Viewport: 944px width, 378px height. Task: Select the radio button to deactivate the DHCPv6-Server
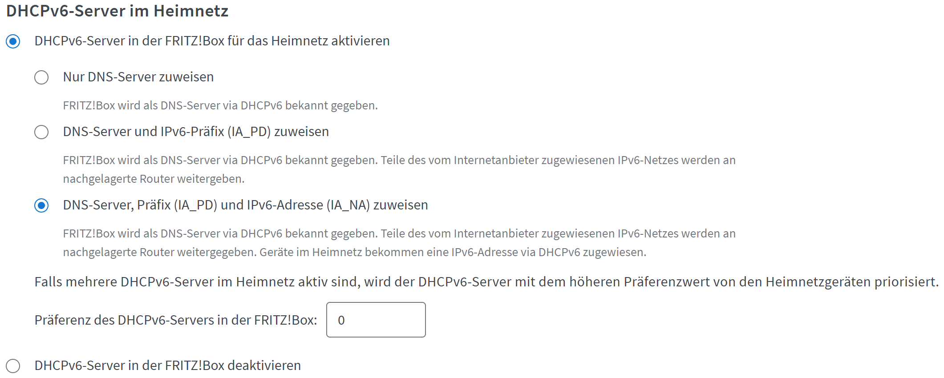13,366
